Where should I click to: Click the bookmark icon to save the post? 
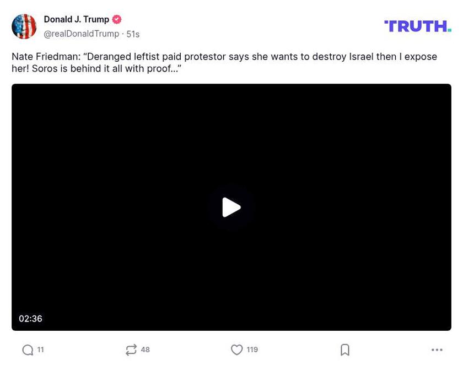pyautogui.click(x=345, y=350)
